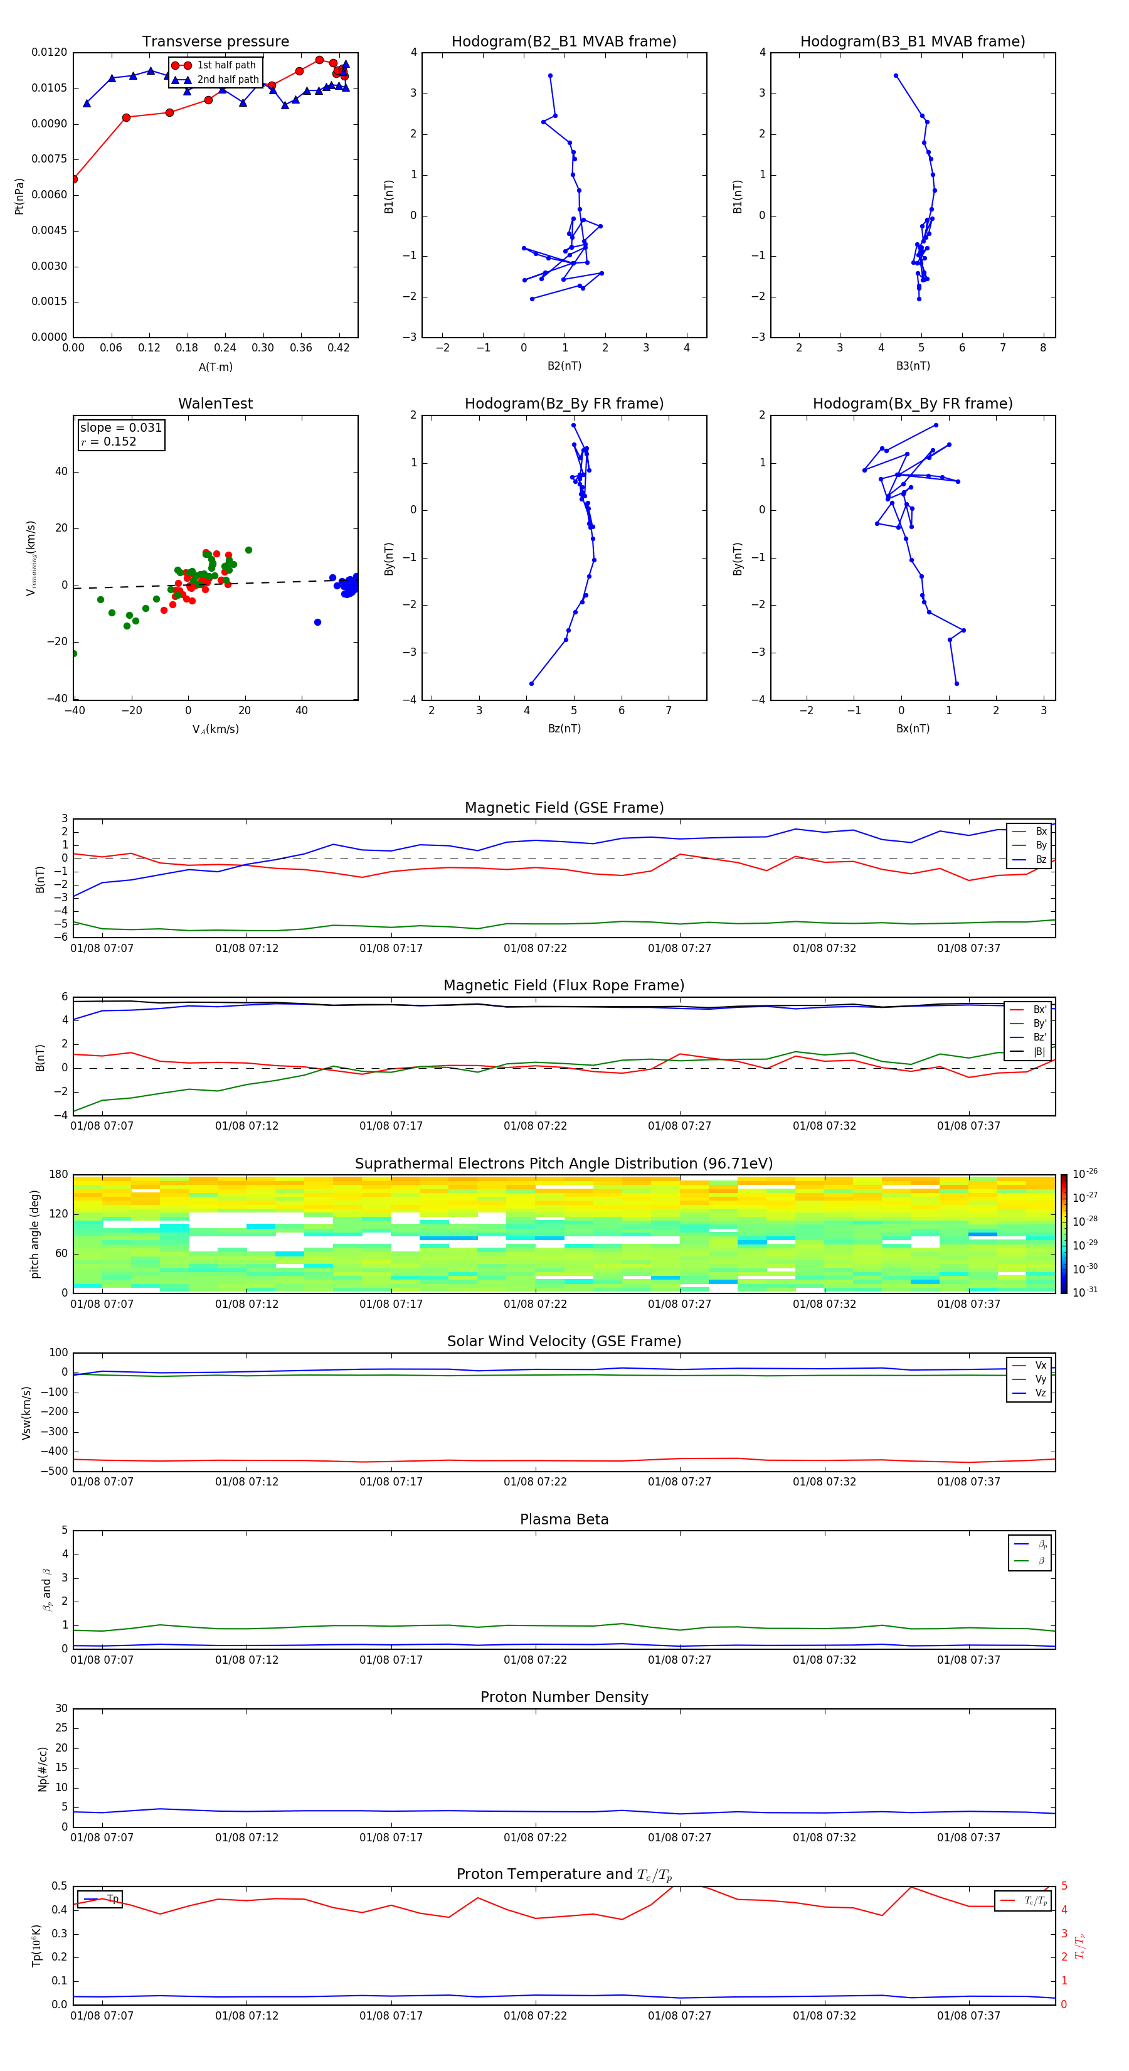The width and height of the screenshot is (1129, 2071).
Task: Click the "Tp(10^6K)" y-axis label
Action: 36,1946
